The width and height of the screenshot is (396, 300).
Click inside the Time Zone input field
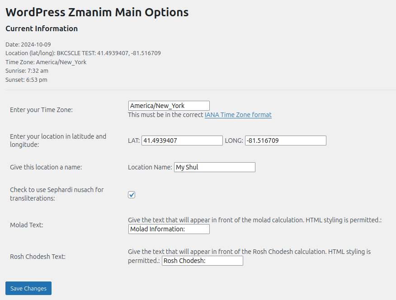(168, 105)
